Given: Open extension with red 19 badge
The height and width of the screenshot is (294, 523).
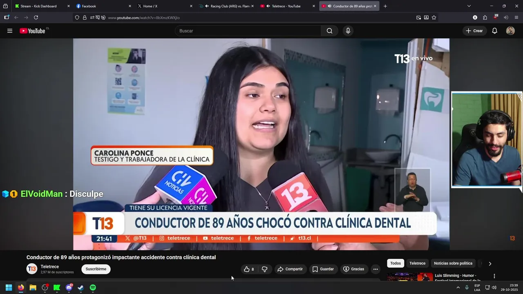Looking at the screenshot, I should click(496, 17).
